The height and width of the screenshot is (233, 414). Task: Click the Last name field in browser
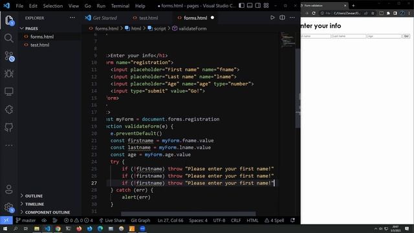(x=349, y=36)
